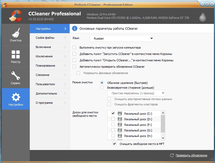Open the Реестр registry section
The image size is (215, 163).
tap(16, 57)
